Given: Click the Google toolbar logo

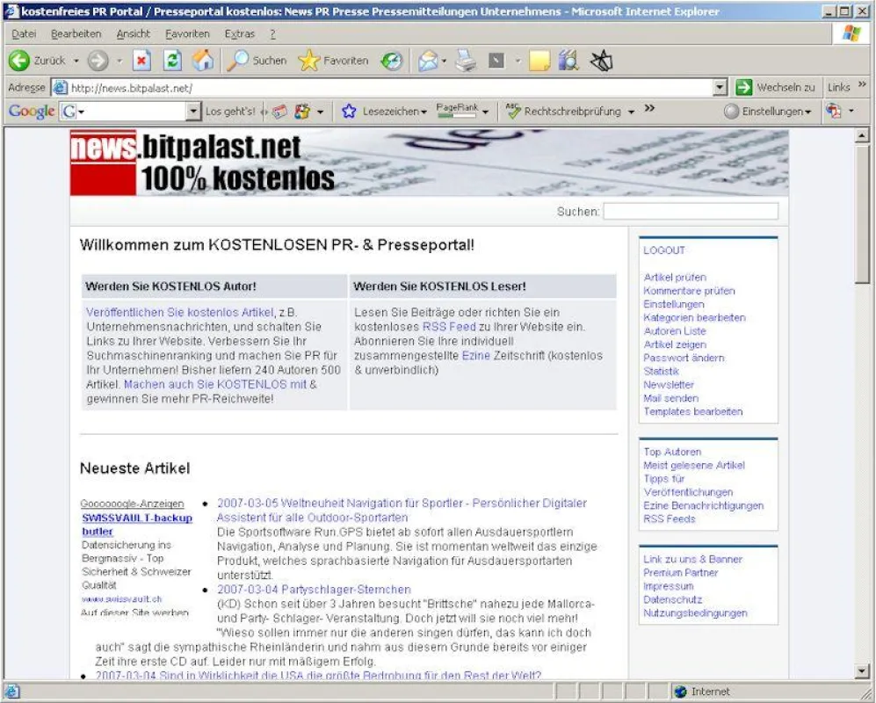Looking at the screenshot, I should pos(32,112).
